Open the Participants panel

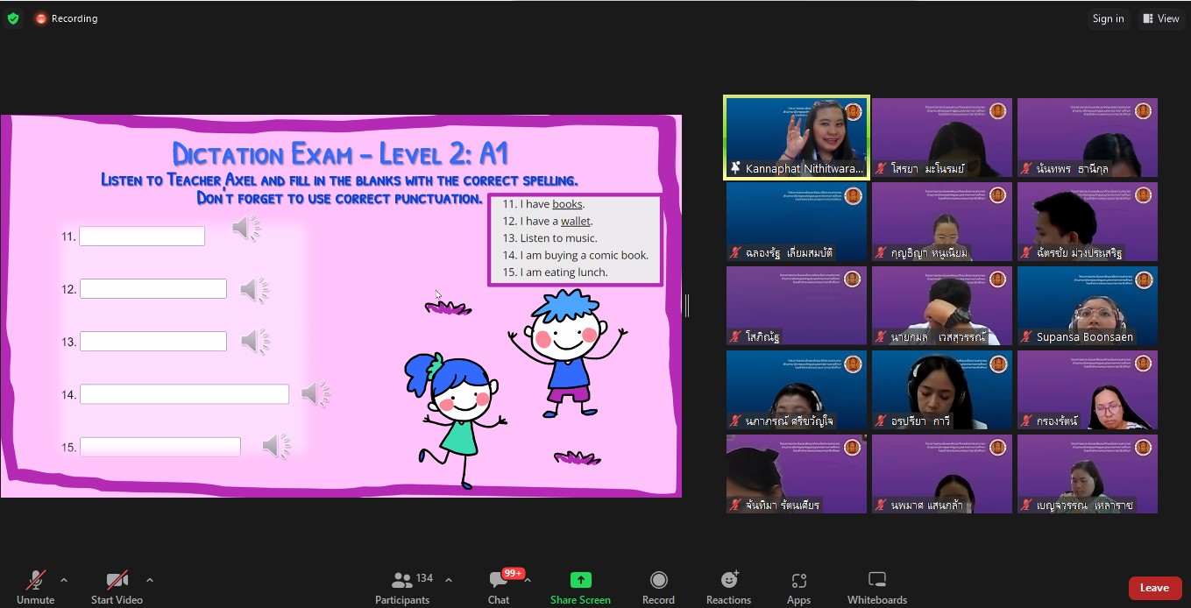point(403,587)
